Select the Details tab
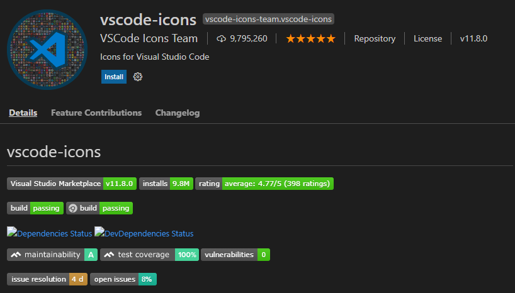The width and height of the screenshot is (515, 293). click(x=23, y=113)
